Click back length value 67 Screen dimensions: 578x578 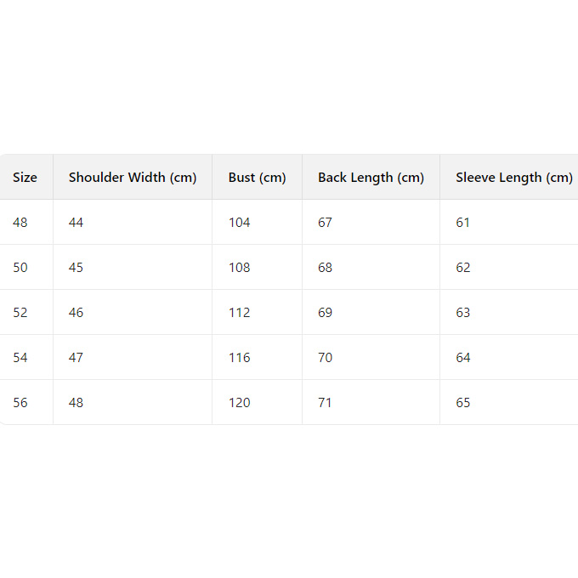(x=326, y=223)
